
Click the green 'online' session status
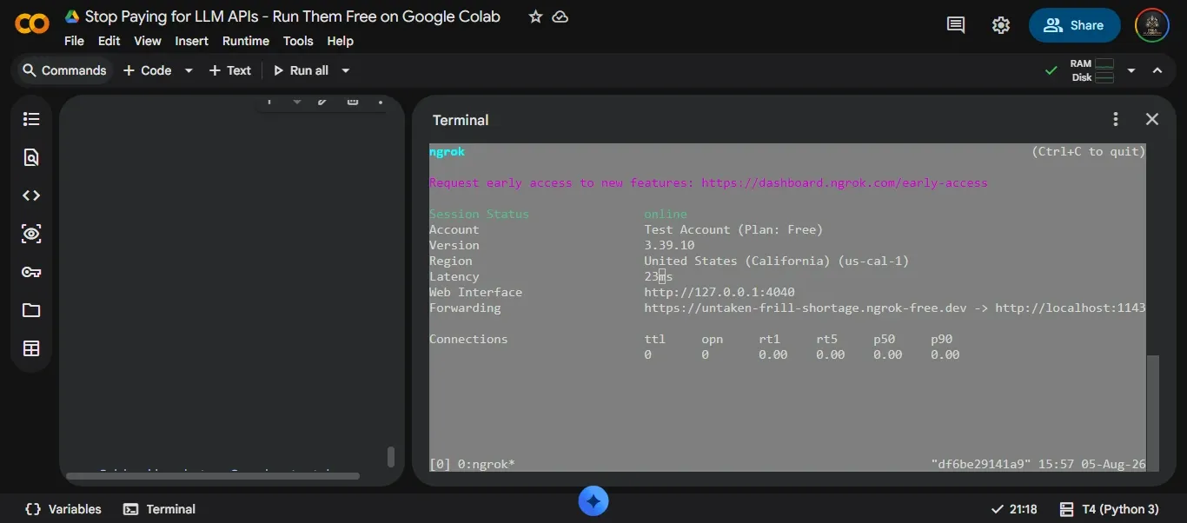coord(666,214)
